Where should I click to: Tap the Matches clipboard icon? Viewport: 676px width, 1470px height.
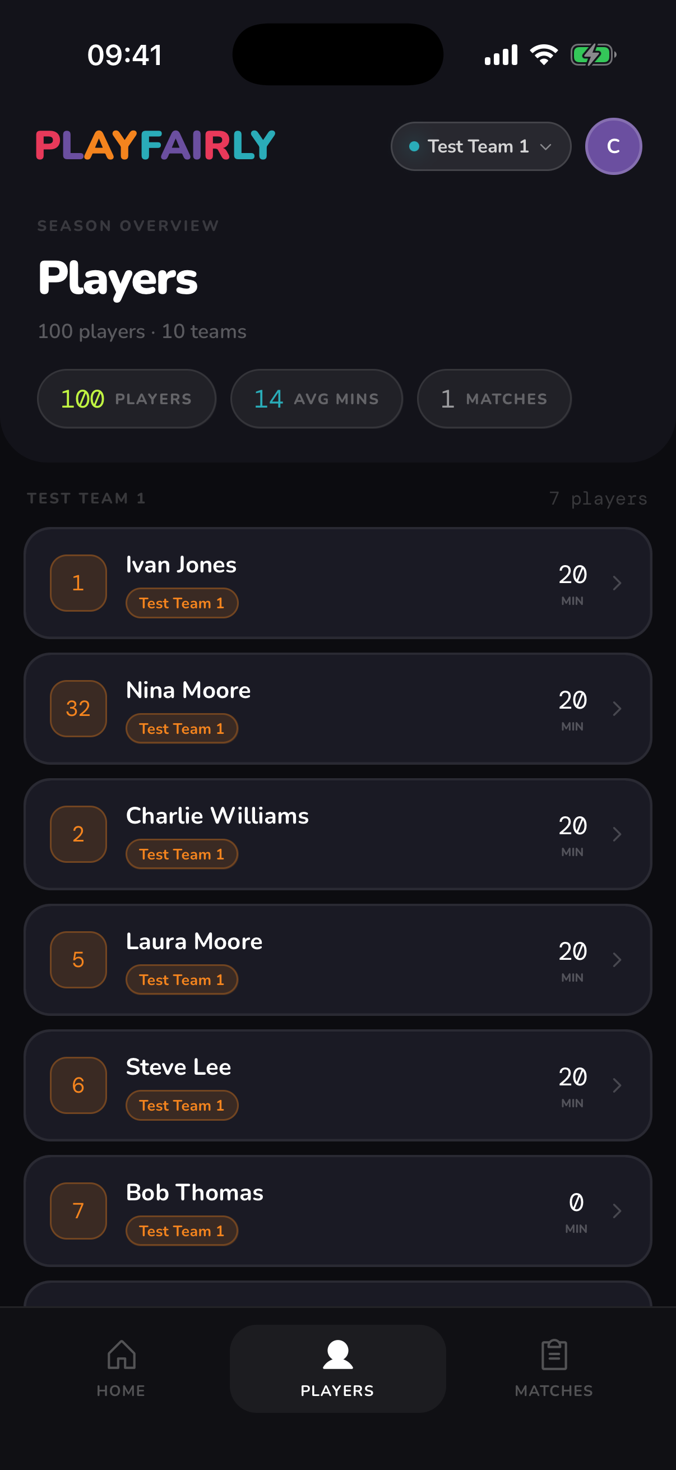click(x=553, y=1354)
